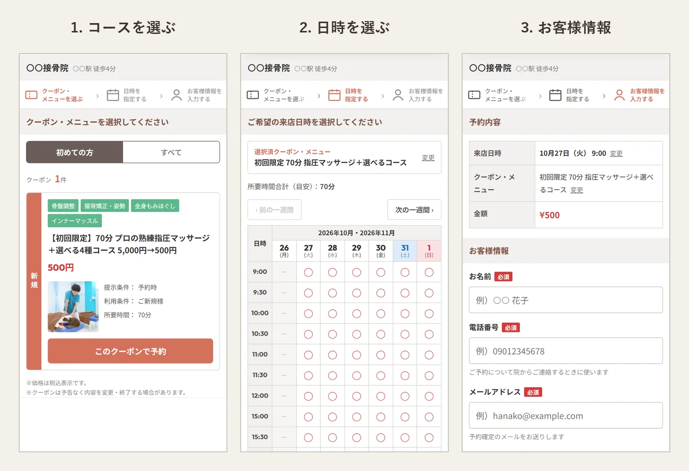This screenshot has width=689, height=471.
Task: Click into the 電話番号 input field
Action: pos(566,351)
